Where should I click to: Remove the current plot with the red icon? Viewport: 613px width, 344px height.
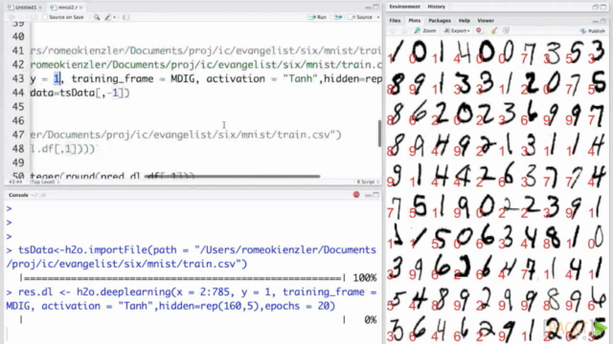pyautogui.click(x=479, y=31)
